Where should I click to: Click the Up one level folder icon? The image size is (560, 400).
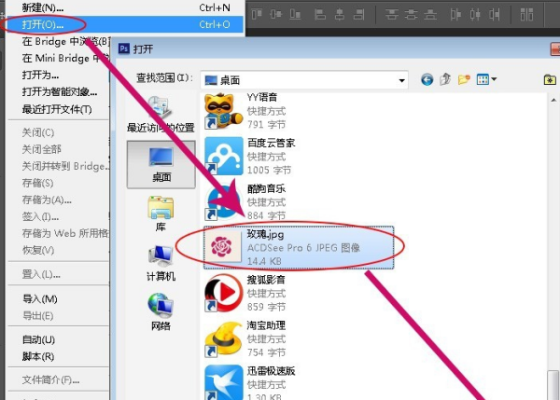coord(445,79)
